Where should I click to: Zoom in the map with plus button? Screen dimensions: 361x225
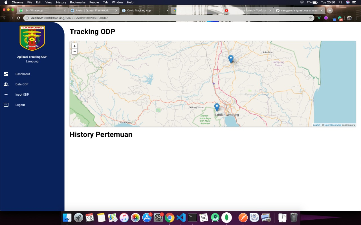tap(74, 46)
